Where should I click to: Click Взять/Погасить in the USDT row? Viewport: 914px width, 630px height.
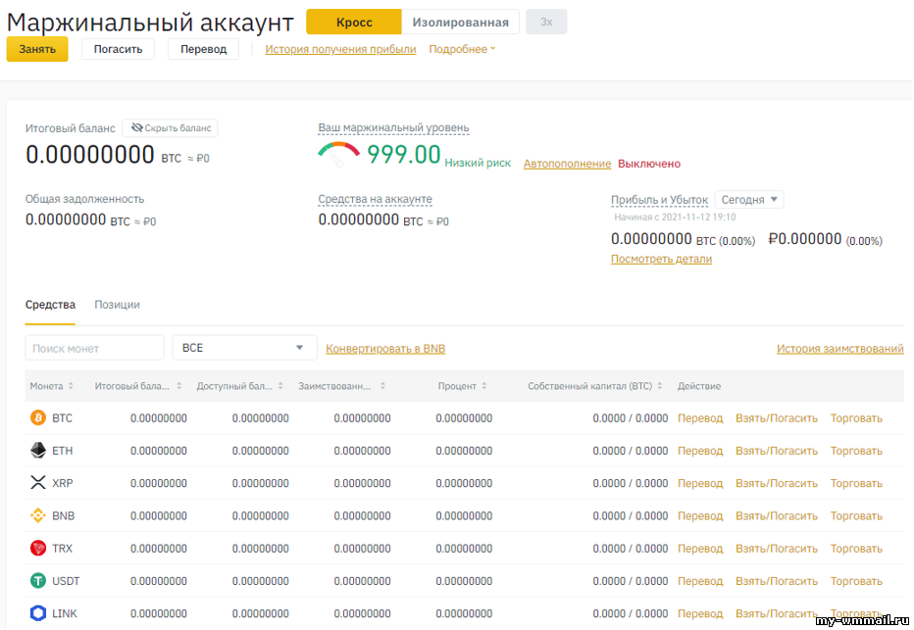click(x=777, y=582)
